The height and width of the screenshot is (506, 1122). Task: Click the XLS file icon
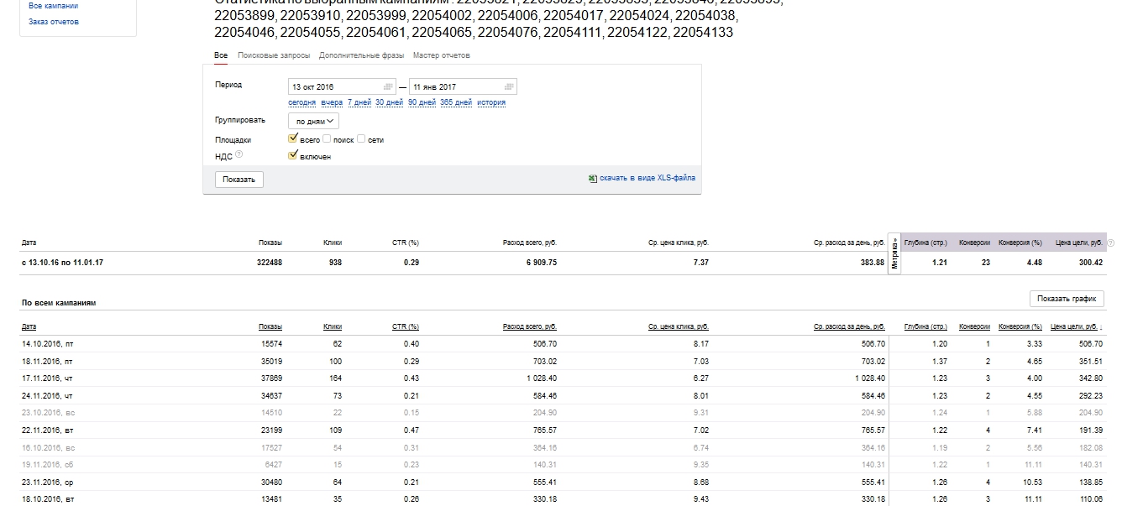593,178
